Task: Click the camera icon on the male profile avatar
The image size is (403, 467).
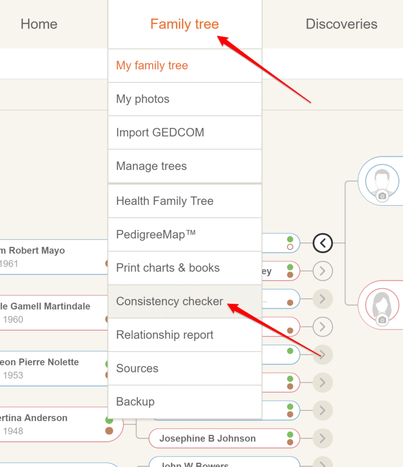Action: [382, 196]
